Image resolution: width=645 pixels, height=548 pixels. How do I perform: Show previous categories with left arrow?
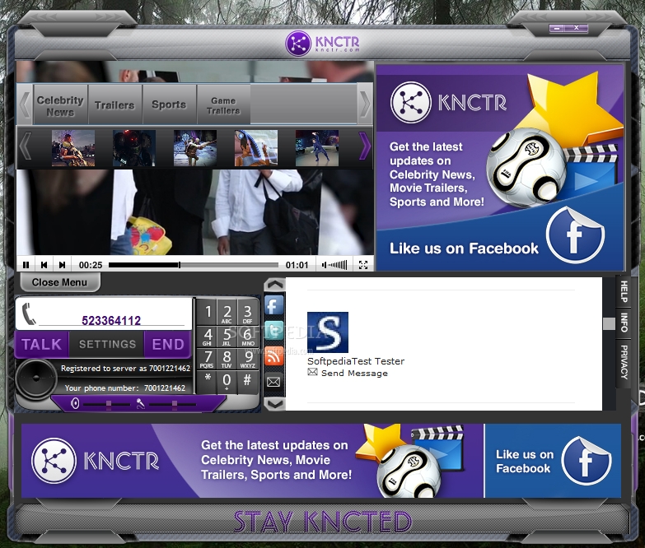point(25,104)
